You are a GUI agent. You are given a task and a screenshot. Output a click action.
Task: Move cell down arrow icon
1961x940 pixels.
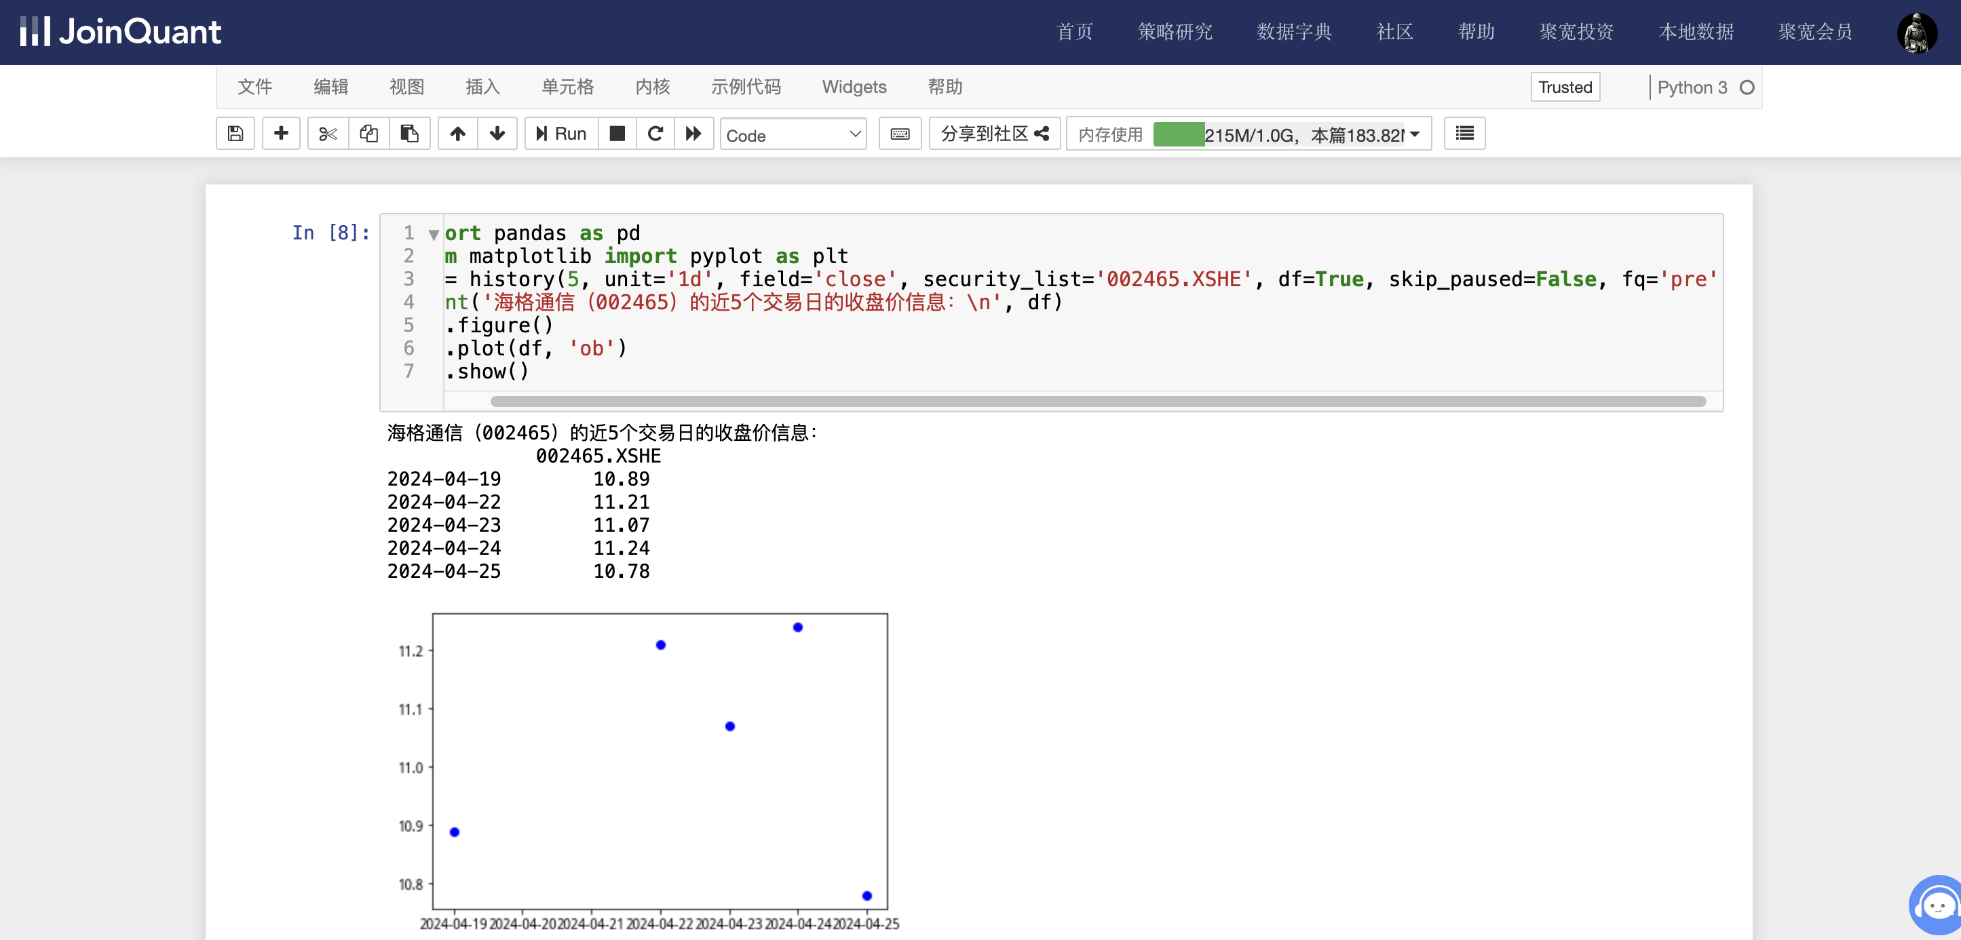point(497,134)
